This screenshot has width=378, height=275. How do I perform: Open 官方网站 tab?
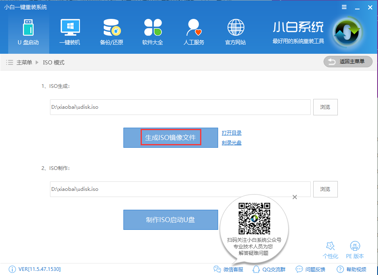click(x=235, y=32)
